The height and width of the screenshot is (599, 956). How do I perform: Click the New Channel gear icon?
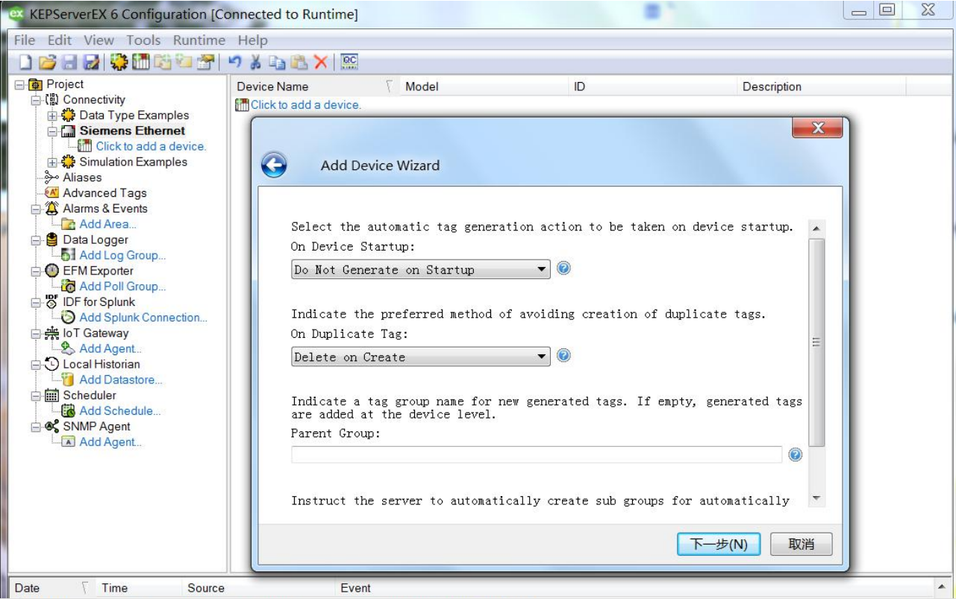(119, 63)
